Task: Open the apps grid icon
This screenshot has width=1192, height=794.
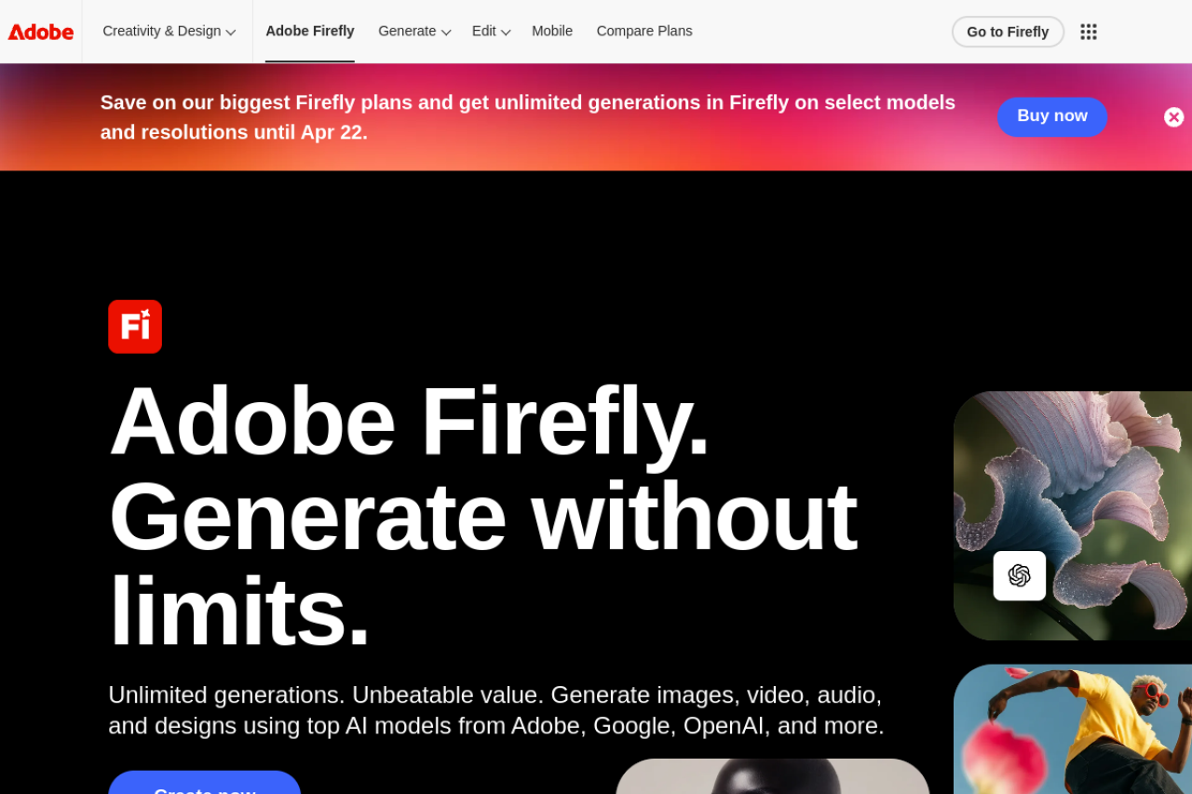Action: tap(1089, 32)
